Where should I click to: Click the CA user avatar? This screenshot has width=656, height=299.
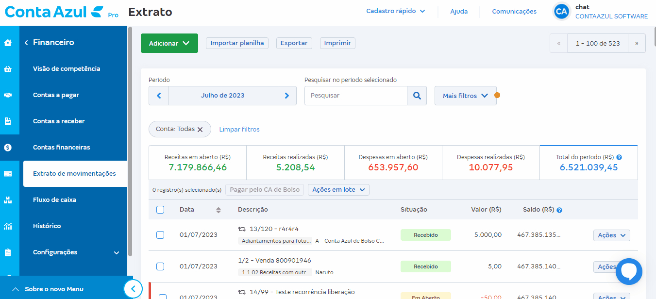coord(562,12)
